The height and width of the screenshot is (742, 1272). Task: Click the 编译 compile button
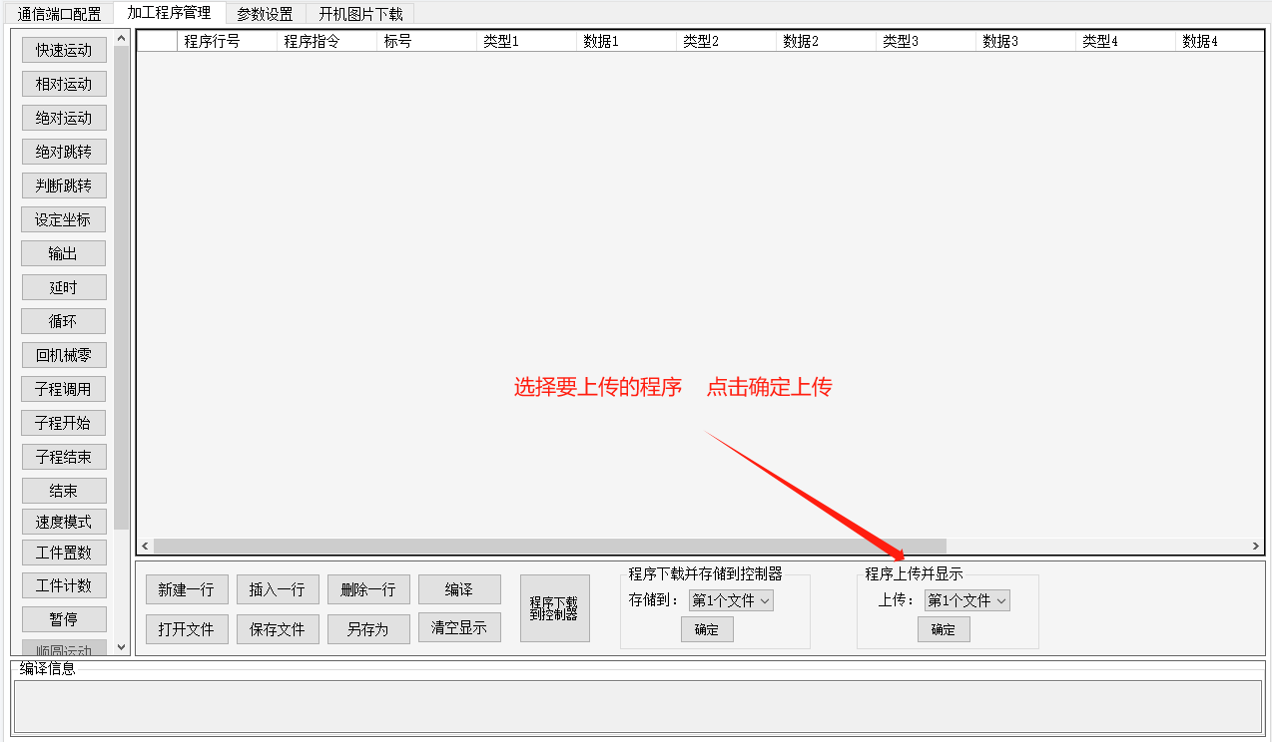point(459,589)
